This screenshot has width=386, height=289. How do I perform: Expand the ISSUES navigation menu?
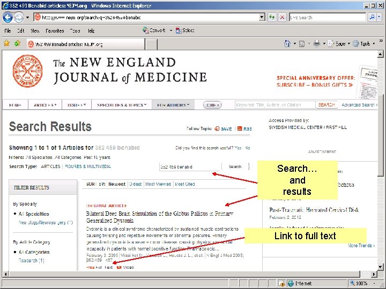tap(77, 105)
